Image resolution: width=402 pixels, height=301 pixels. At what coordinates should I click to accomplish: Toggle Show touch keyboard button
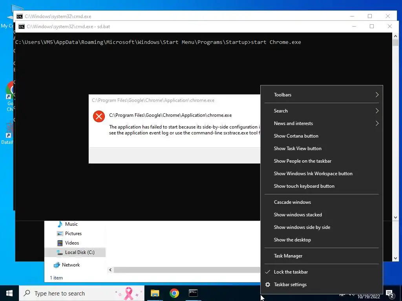click(x=322, y=186)
